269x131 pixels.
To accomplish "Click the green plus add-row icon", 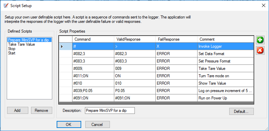I will tap(260, 40).
